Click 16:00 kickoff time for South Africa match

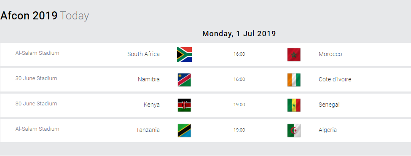point(239,54)
